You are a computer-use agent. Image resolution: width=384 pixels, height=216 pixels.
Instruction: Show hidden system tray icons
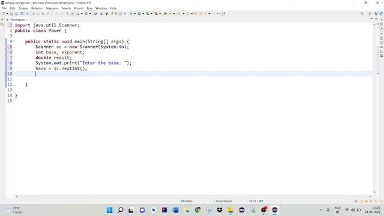click(x=321, y=210)
